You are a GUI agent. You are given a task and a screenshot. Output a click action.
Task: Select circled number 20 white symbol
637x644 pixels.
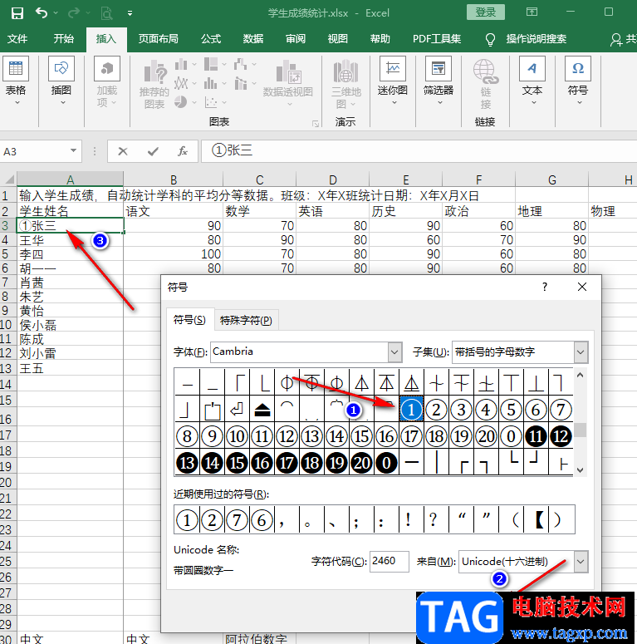(x=486, y=436)
